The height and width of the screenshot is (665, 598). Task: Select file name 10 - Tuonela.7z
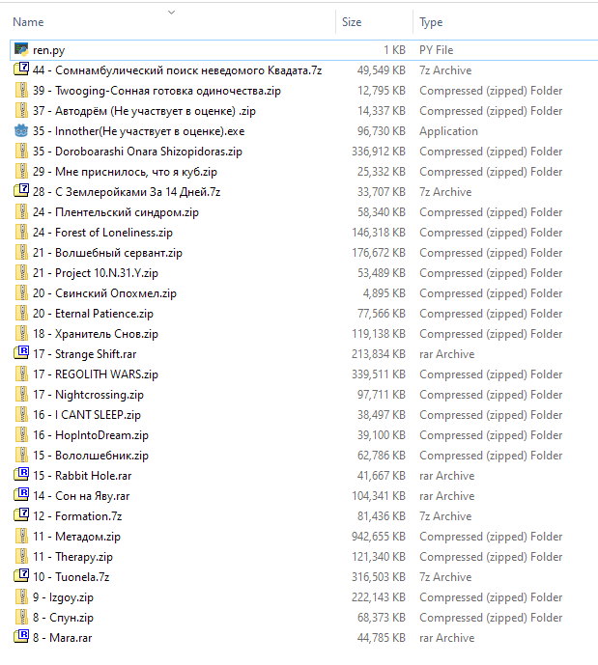71,577
